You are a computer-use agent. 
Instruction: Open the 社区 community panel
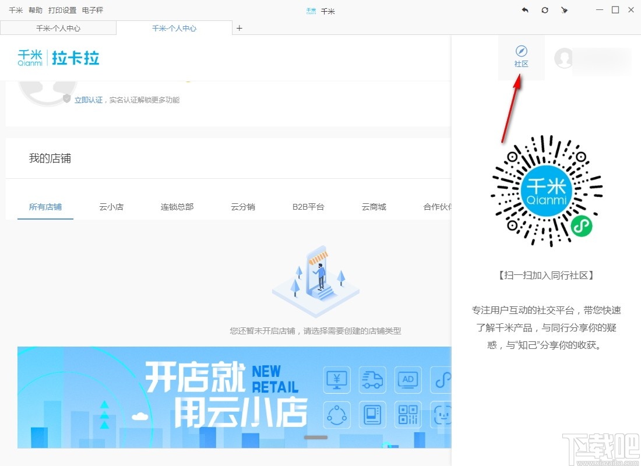(520, 58)
